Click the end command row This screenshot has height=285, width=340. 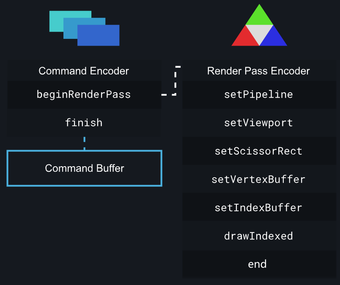(x=258, y=264)
